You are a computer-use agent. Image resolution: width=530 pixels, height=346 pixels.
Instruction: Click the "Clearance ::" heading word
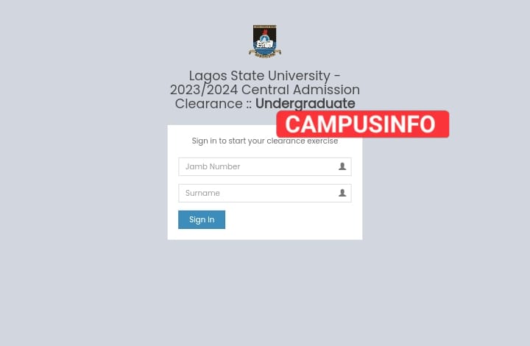coord(213,104)
